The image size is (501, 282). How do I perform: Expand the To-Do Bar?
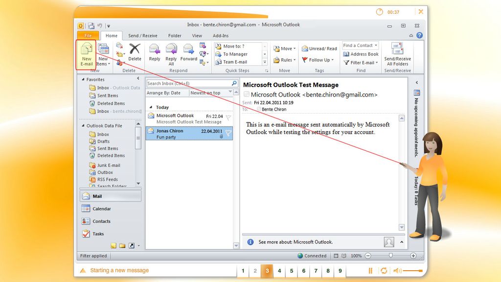417,82
